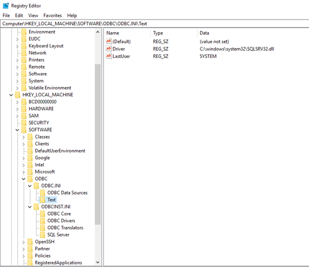Open the Edit menu
Viewport: 309px width, 267px height.
(19, 16)
